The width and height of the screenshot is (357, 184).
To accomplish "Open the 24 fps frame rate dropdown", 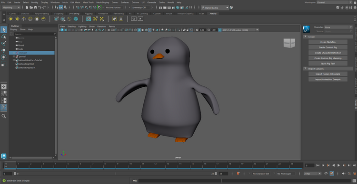I will tap(312, 174).
